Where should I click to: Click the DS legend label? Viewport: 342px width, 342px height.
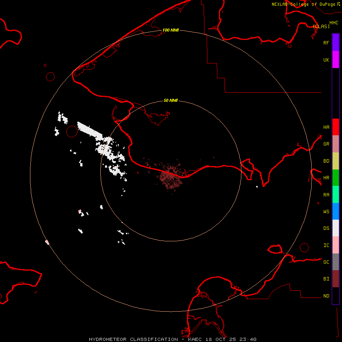[x=326, y=228]
